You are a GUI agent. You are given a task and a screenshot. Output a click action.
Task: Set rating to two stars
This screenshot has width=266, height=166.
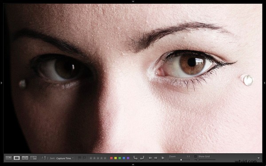pos(94,158)
